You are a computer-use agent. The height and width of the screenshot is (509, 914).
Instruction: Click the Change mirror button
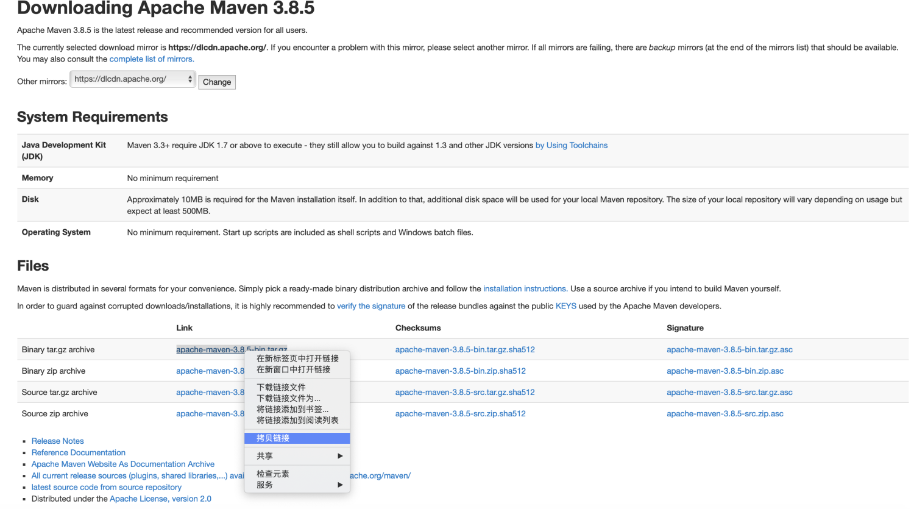pos(217,82)
